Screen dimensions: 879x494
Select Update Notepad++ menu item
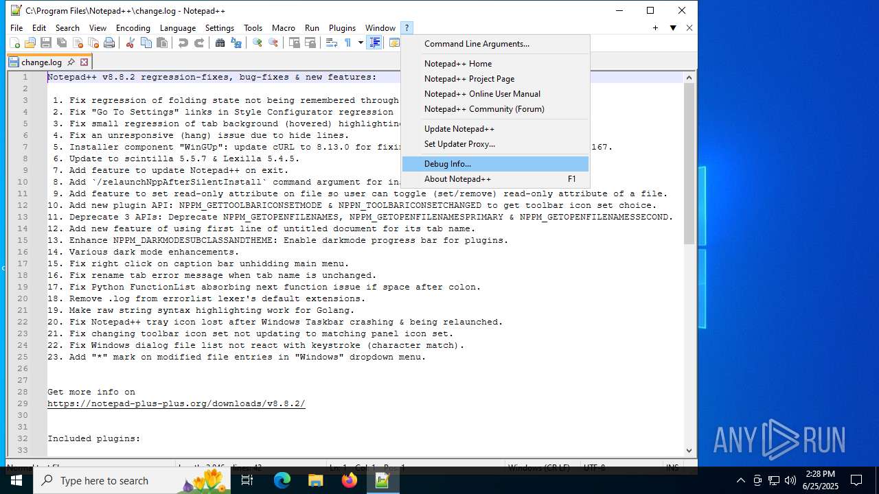click(495, 129)
